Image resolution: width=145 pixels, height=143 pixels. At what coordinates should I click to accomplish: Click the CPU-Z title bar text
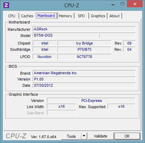coord(72,5)
